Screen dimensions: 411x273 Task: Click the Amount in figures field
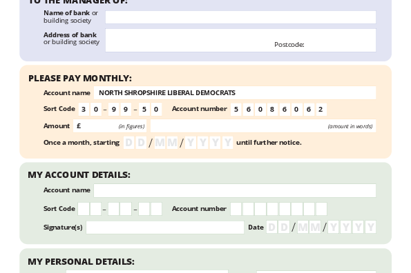[x=110, y=126]
